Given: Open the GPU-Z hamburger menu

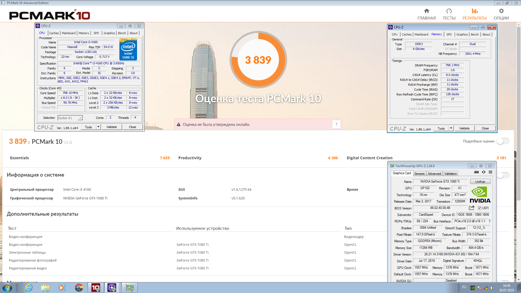Looking at the screenshot, I should coord(490,172).
